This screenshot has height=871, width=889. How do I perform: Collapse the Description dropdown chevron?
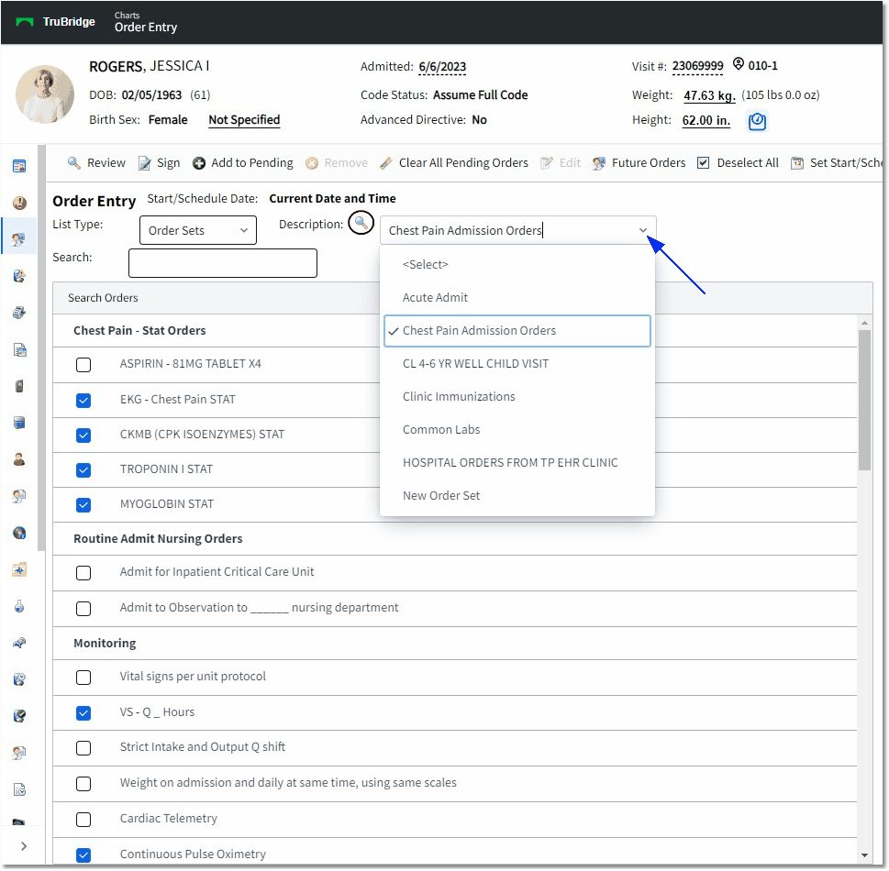pyautogui.click(x=642, y=230)
